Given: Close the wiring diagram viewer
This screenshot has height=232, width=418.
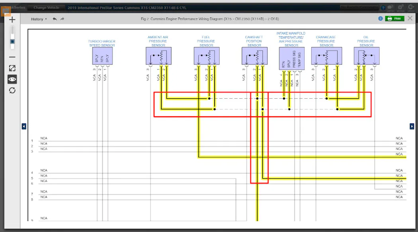Looking at the screenshot, I should click(410, 18).
